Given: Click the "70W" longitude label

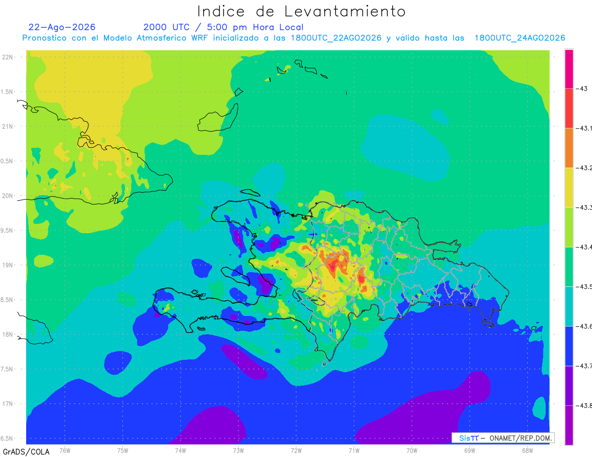Looking at the screenshot, I should [x=412, y=451].
